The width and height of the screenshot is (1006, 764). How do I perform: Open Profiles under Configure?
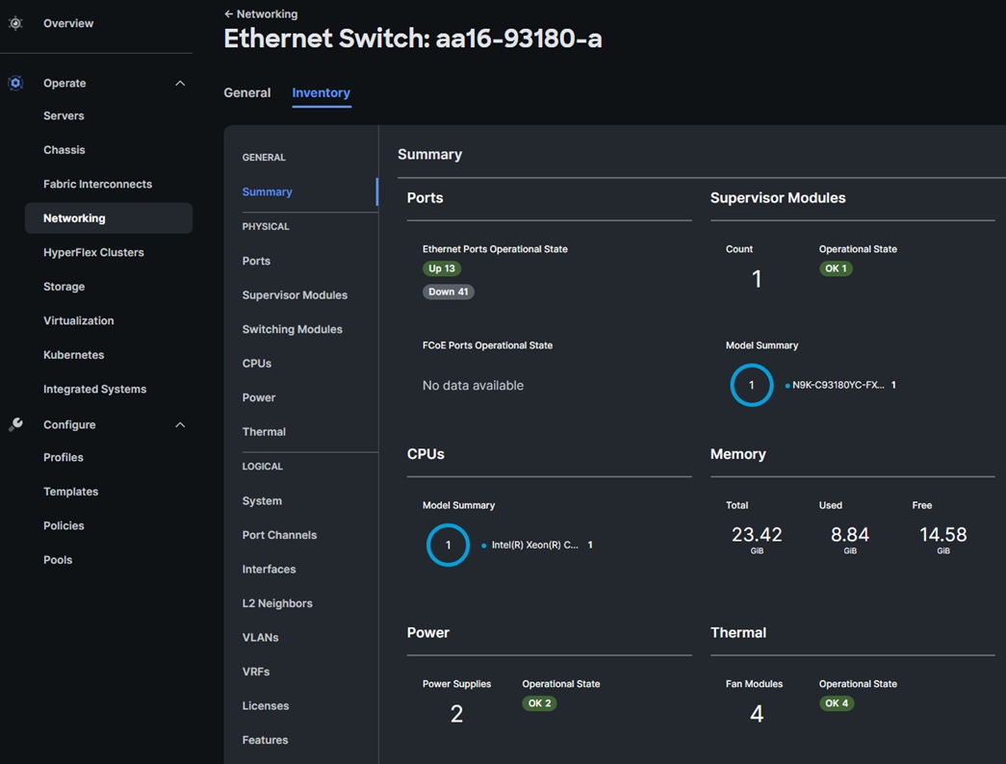64,457
